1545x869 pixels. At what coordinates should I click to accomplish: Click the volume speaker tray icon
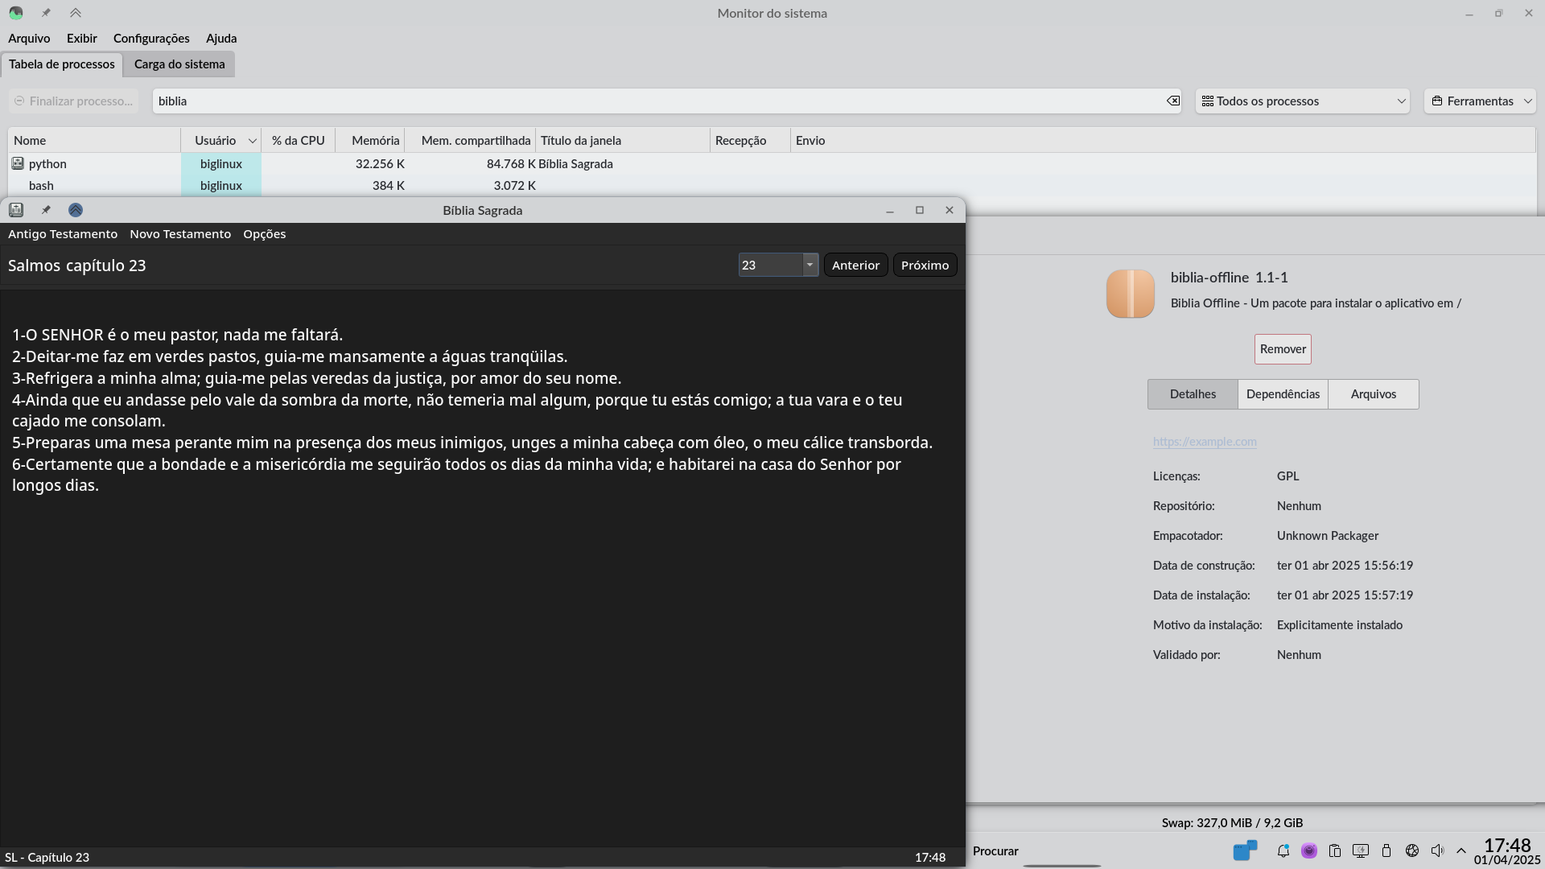point(1437,850)
